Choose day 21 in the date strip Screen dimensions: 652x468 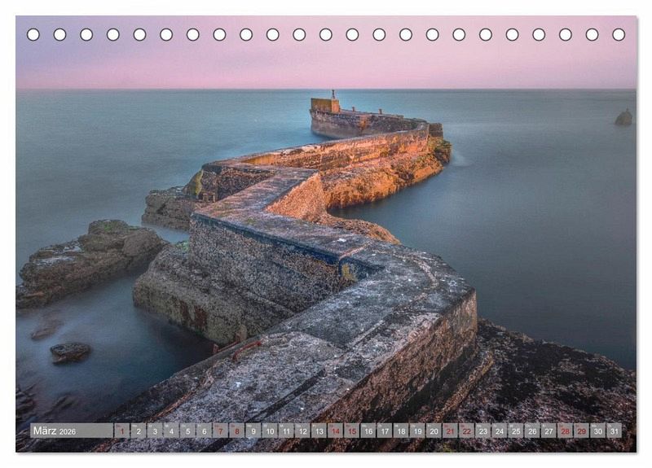(450, 431)
